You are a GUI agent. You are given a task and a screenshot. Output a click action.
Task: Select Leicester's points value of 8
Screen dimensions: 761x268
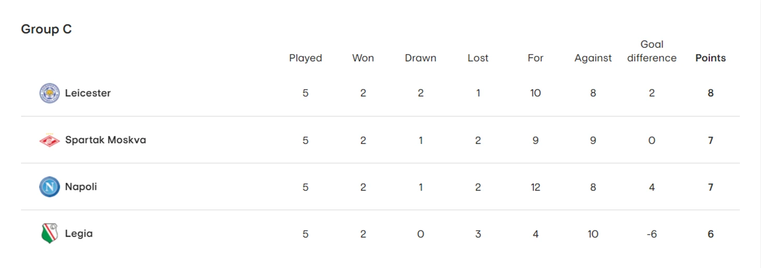coord(710,93)
